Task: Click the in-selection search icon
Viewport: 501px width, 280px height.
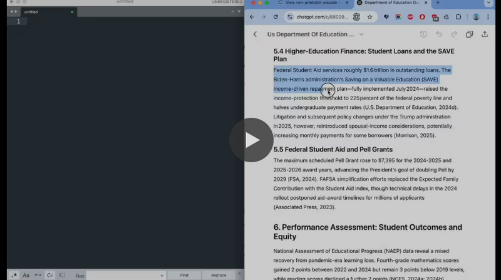Action: [x=61, y=275]
